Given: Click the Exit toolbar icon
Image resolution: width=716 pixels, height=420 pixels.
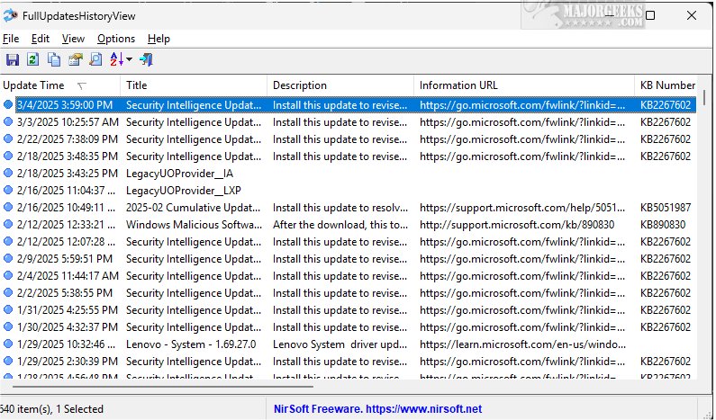Looking at the screenshot, I should 146,59.
